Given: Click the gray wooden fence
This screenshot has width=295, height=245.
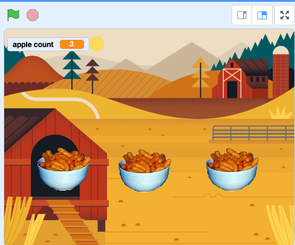Looking at the screenshot, I should click(x=253, y=133).
